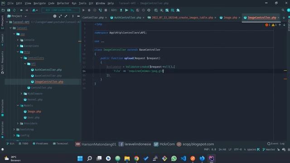
Task: Close the Image.php tab
Action: (x=239, y=18)
